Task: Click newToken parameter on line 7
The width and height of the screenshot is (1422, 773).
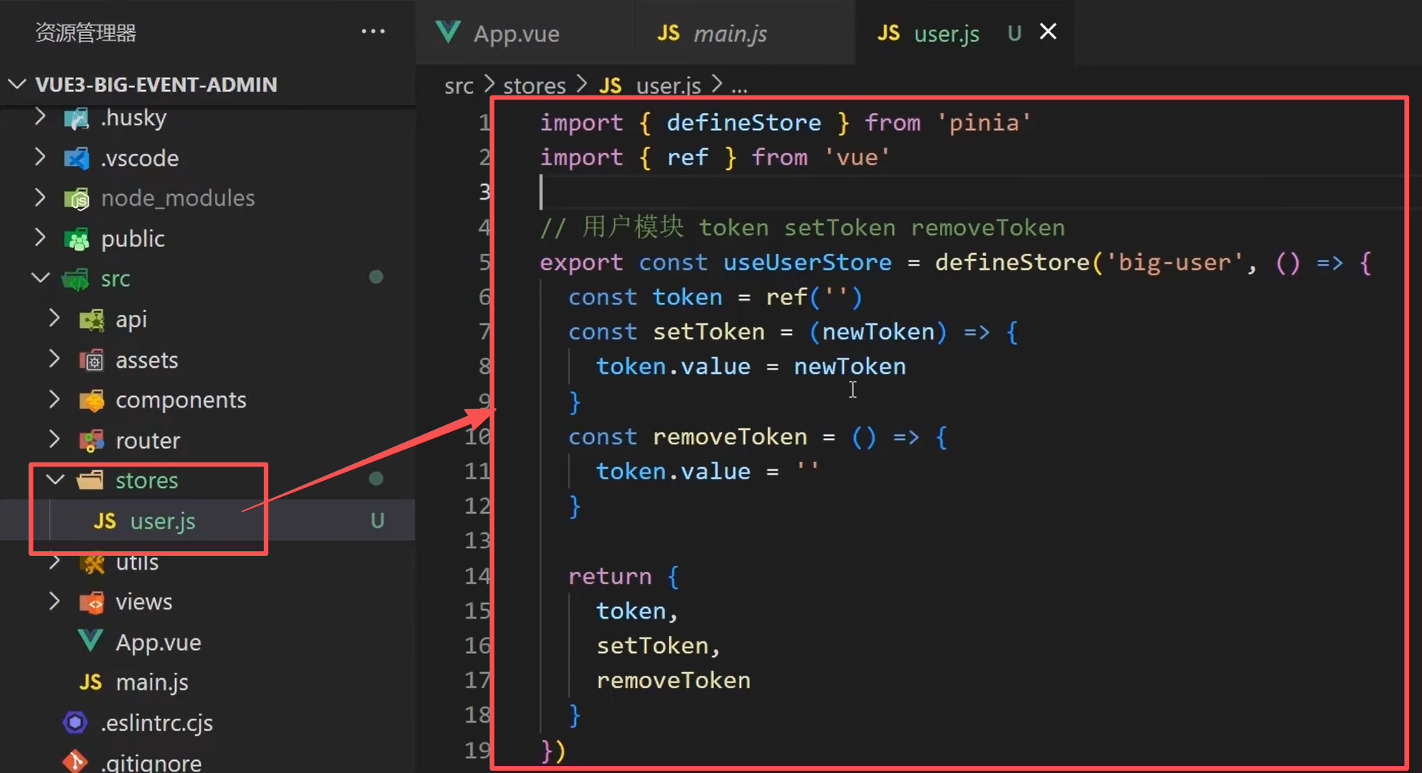Action: point(878,332)
